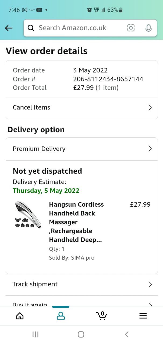Tap the microphone voice search icon
This screenshot has height=344, width=163.
tap(148, 28)
